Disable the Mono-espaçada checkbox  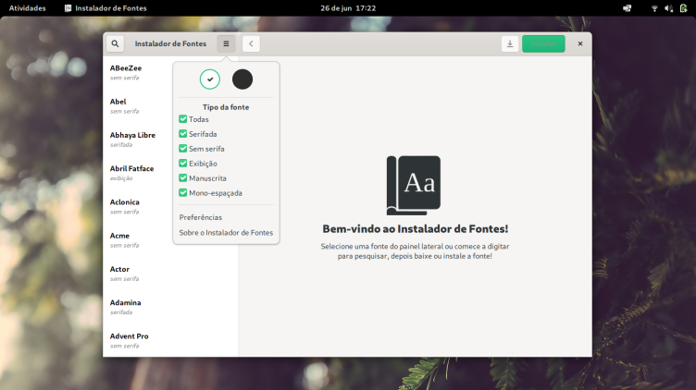coord(183,193)
